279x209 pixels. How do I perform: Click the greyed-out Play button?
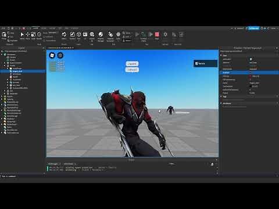pyautogui.click(x=137, y=34)
